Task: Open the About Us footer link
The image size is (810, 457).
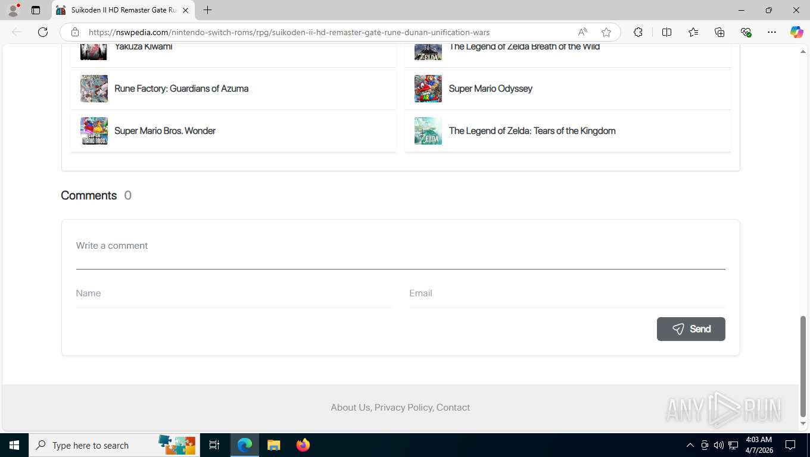Action: (350, 408)
